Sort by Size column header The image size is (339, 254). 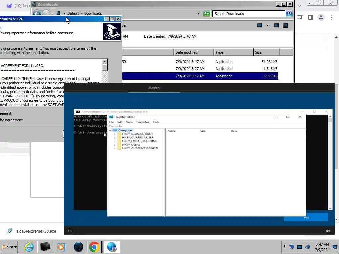pyautogui.click(x=266, y=52)
